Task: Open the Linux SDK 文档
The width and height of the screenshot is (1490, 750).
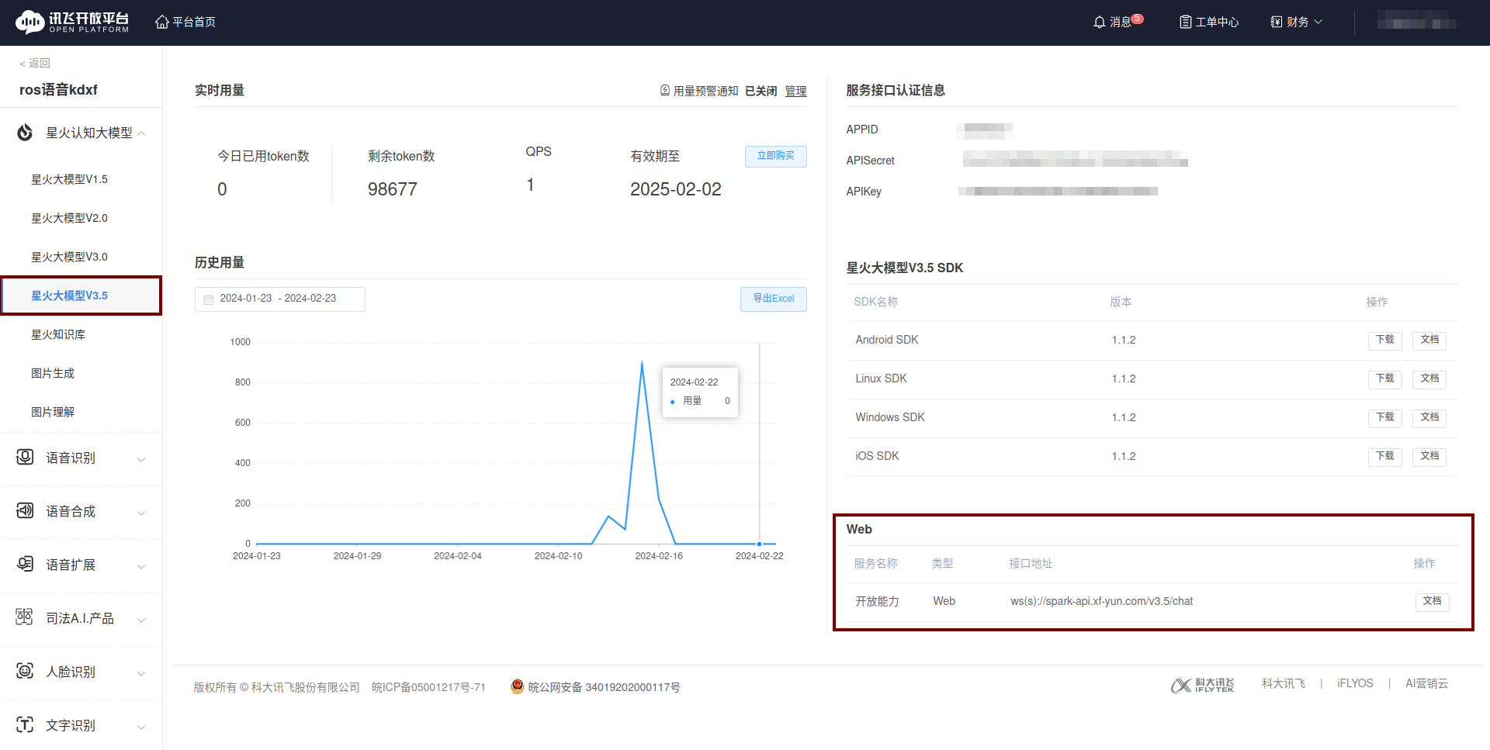Action: click(1429, 378)
